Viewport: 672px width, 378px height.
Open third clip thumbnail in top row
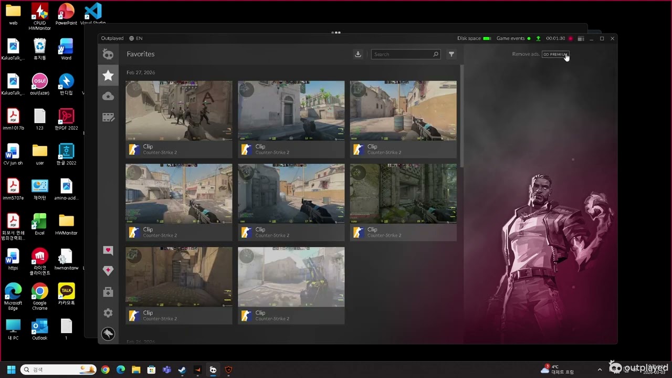tap(403, 111)
